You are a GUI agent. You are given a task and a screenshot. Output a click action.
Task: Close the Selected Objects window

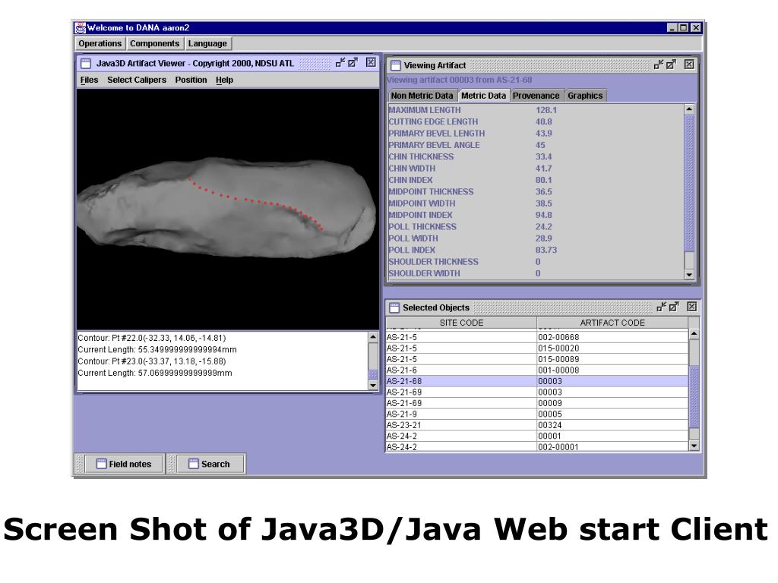point(691,307)
